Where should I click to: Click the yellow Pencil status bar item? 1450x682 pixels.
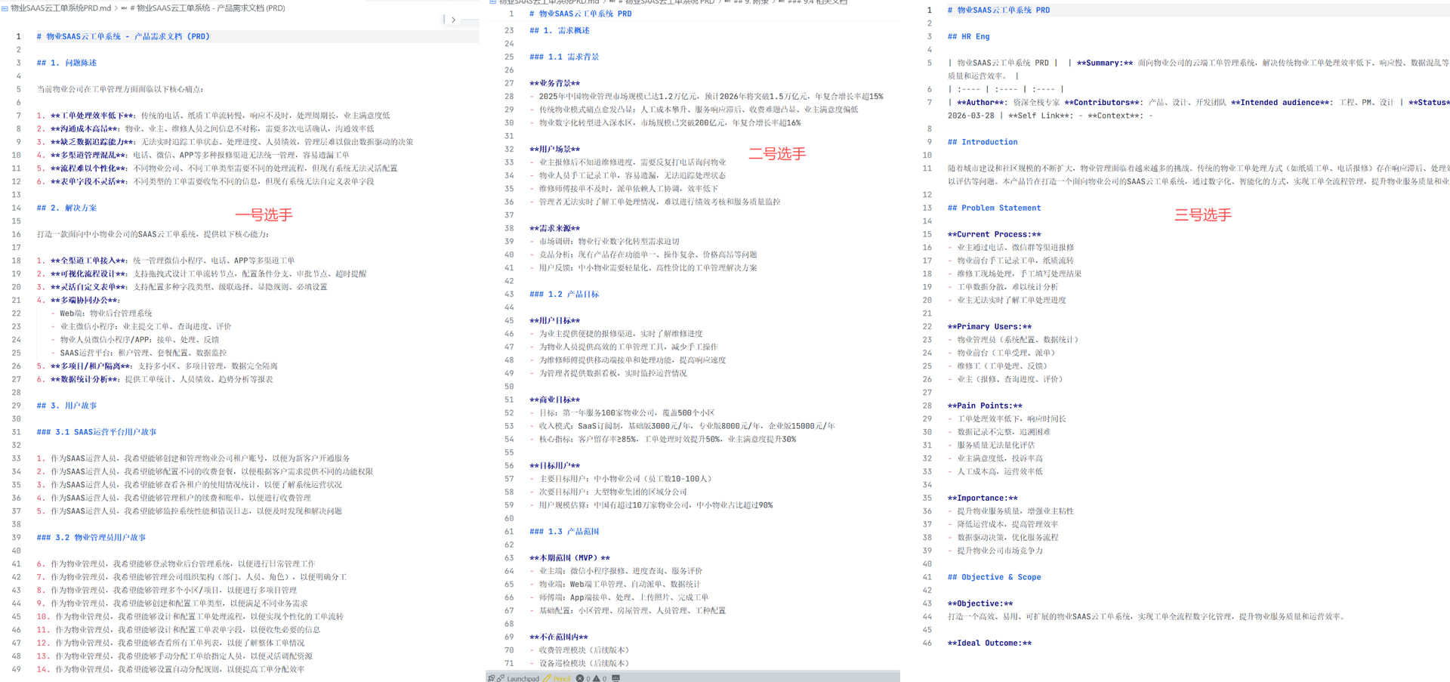coord(557,678)
